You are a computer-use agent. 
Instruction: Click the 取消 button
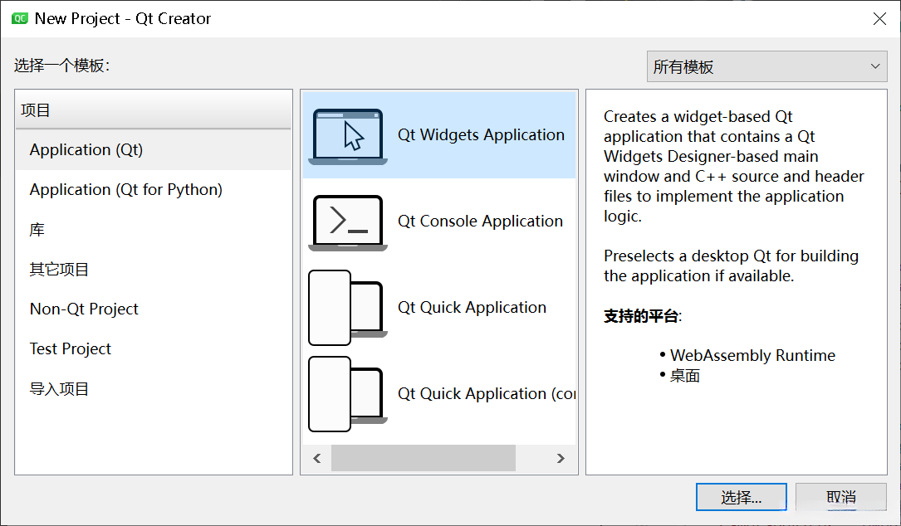pyautogui.click(x=841, y=497)
